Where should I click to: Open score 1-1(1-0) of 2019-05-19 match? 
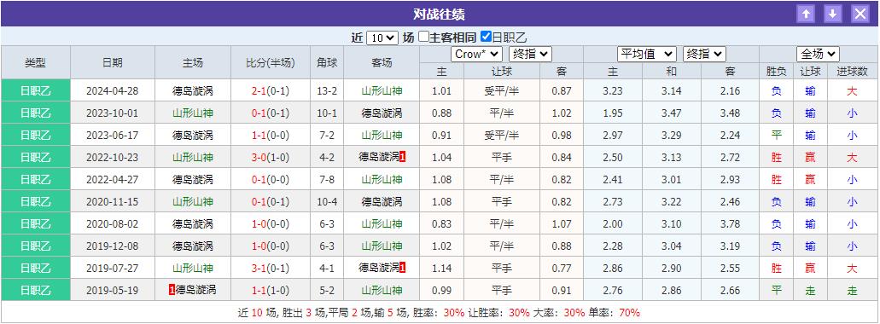[x=271, y=291]
